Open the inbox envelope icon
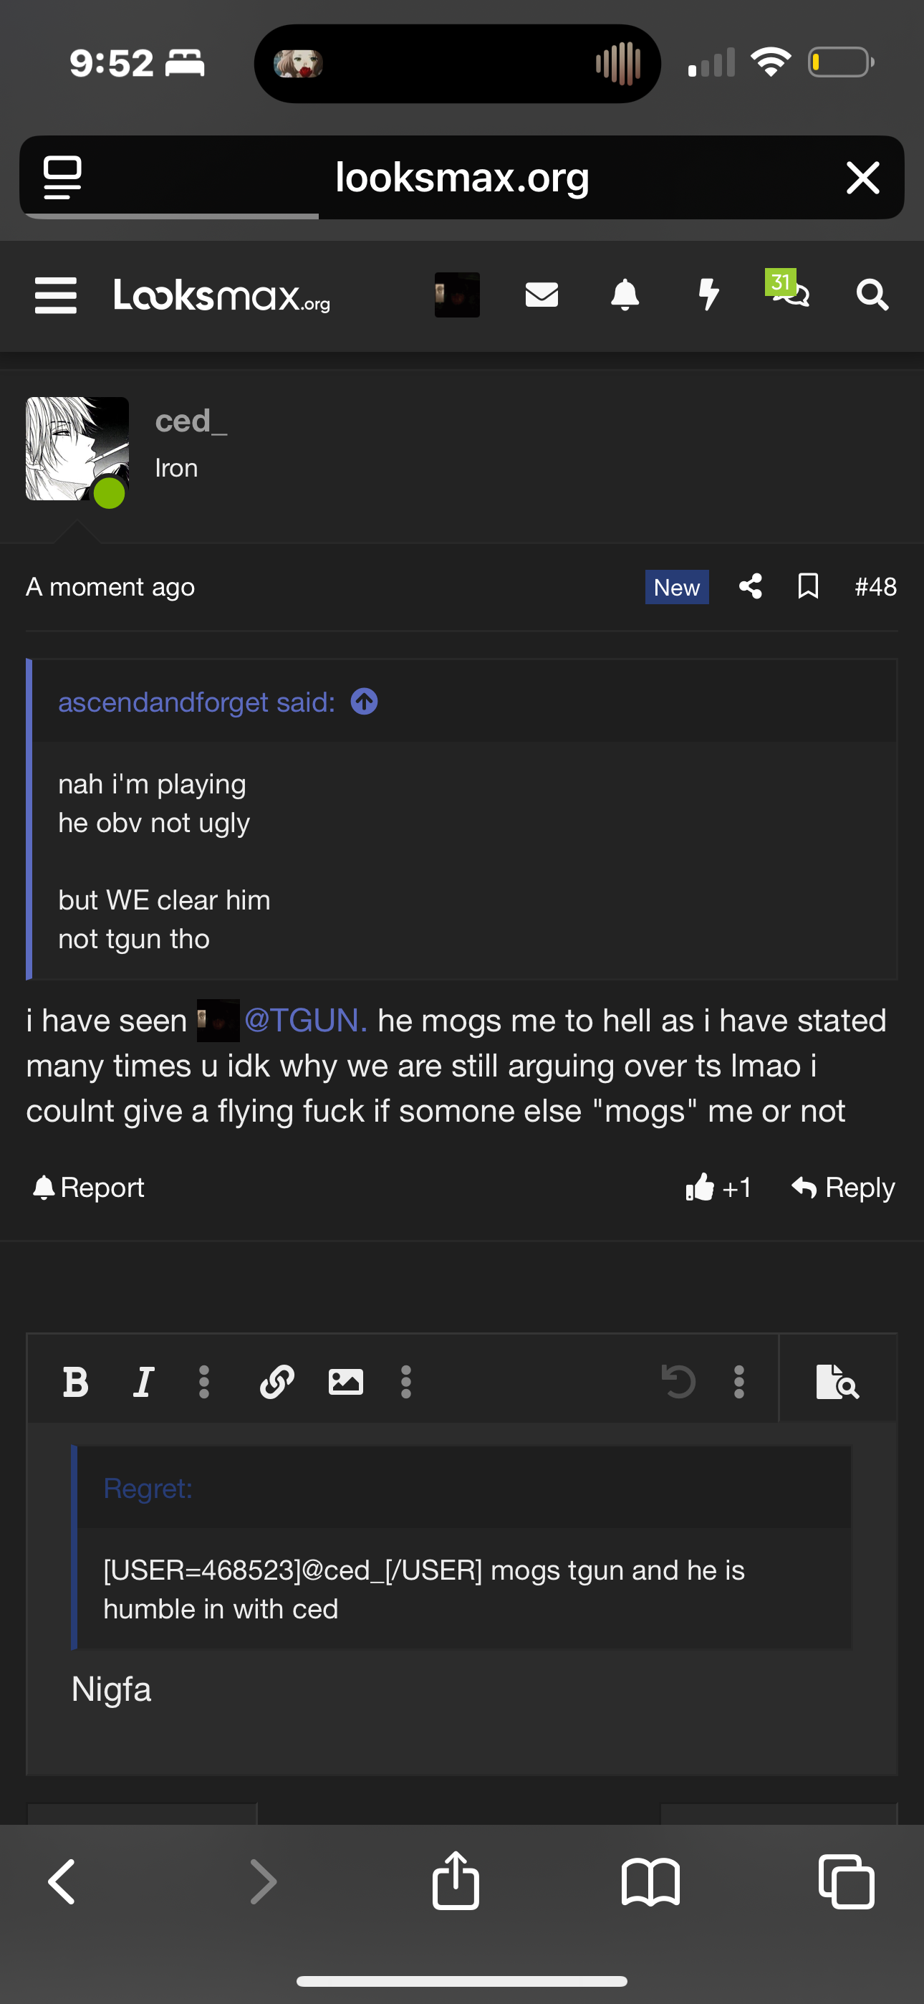924x2004 pixels. [x=542, y=295]
